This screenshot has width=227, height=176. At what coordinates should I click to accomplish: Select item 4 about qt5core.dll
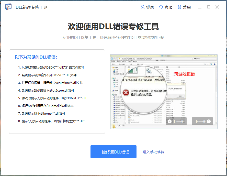coord(46,90)
